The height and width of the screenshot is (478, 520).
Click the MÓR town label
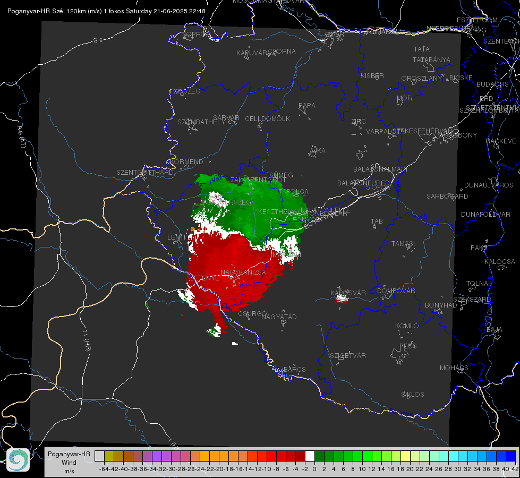405,98
